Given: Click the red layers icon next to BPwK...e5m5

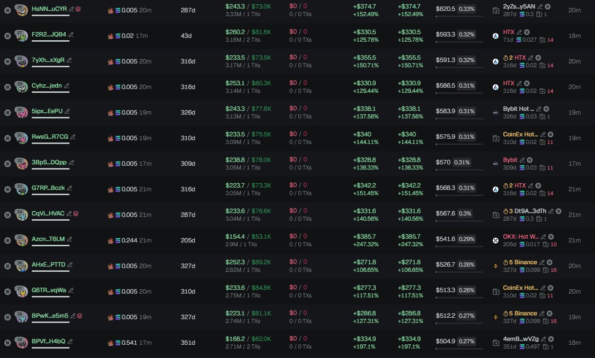Looking at the screenshot, I should pyautogui.click(x=80, y=316).
